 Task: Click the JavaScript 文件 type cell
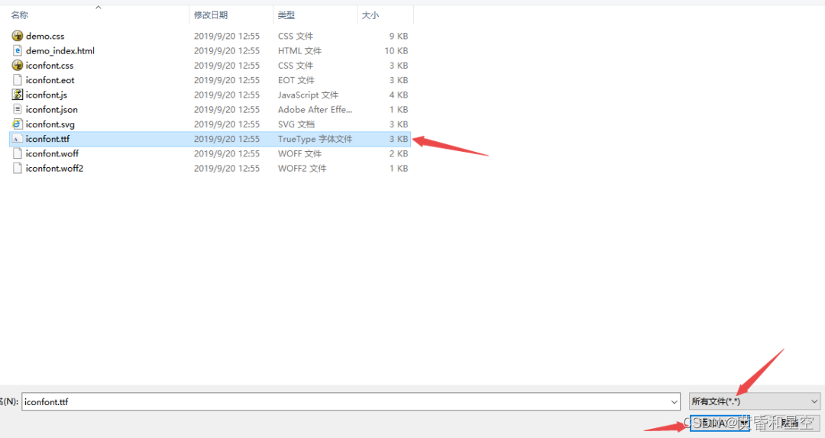(x=308, y=95)
